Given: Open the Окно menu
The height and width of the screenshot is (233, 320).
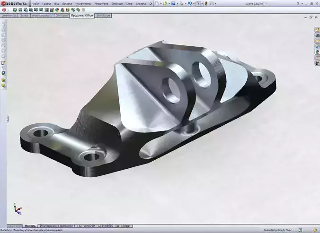Looking at the screenshot, I should (129, 4).
